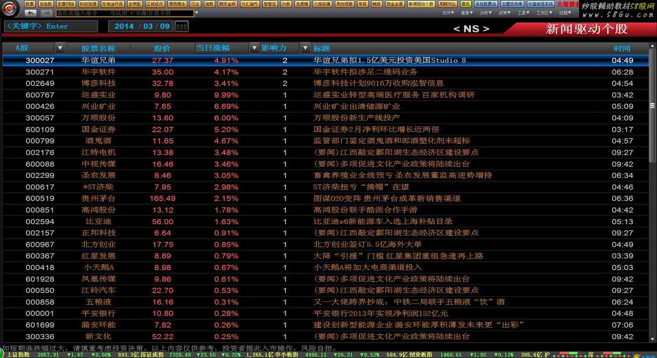
Task: Open the 影响力 column dropdown arrow
Action: 305,48
